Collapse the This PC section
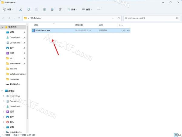182x137 pixels. (x=2, y=91)
